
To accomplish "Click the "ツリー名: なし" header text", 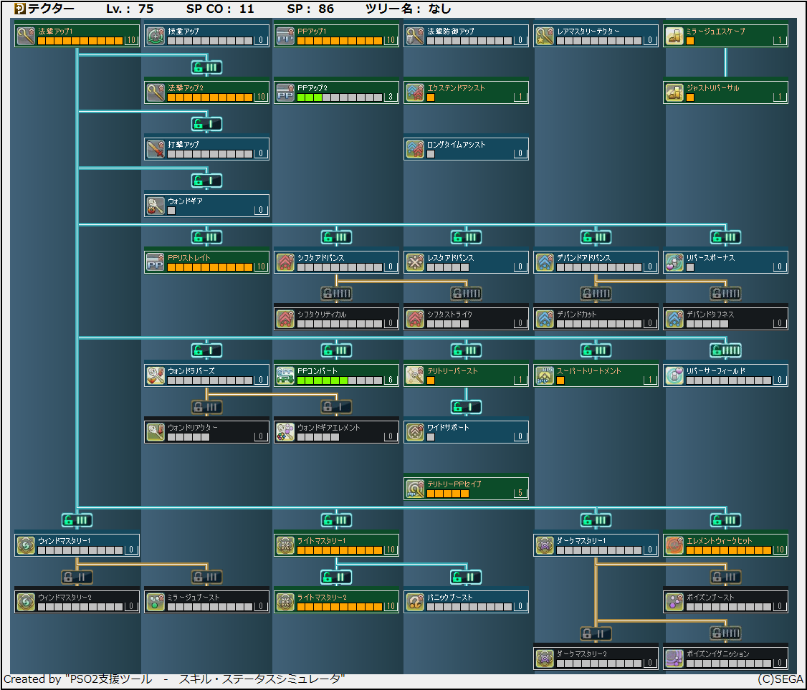I will click(x=408, y=9).
